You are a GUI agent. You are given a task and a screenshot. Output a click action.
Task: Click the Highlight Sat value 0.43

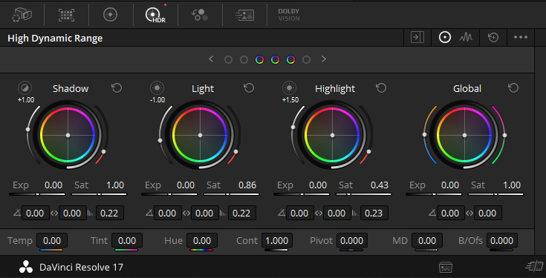pos(380,185)
